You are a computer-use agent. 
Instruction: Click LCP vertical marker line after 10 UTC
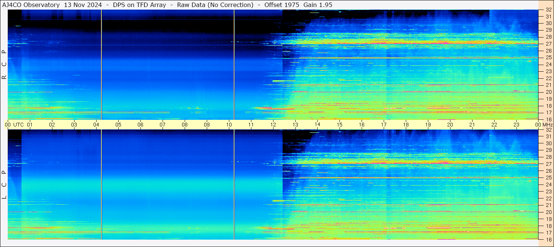coord(234,185)
